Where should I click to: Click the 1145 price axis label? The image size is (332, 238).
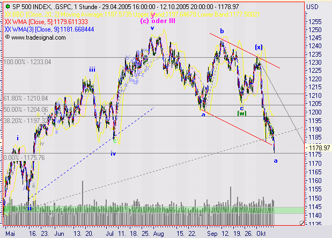tap(315, 207)
